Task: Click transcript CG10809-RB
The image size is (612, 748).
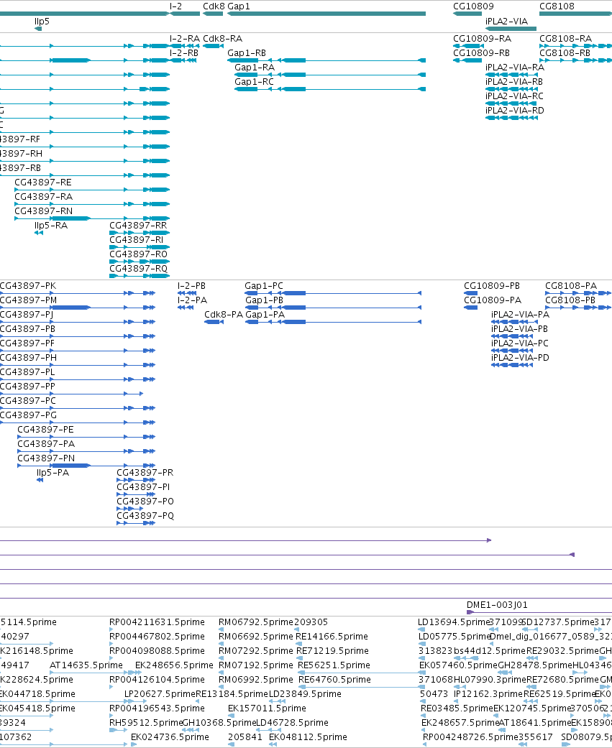Action: point(481,53)
